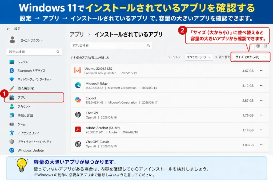Click the search icon in 設定の検索
The height and width of the screenshot is (182, 273).
(x=58, y=52)
